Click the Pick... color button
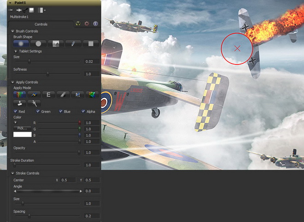The height and width of the screenshot is (222, 304). [x=22, y=128]
